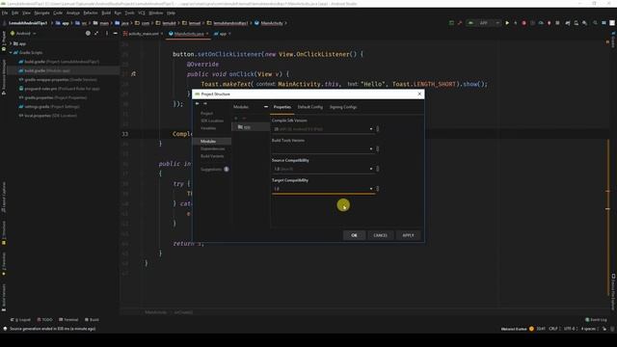Open the Terminal tool window tab
The height and width of the screenshot is (347, 617).
(68, 319)
